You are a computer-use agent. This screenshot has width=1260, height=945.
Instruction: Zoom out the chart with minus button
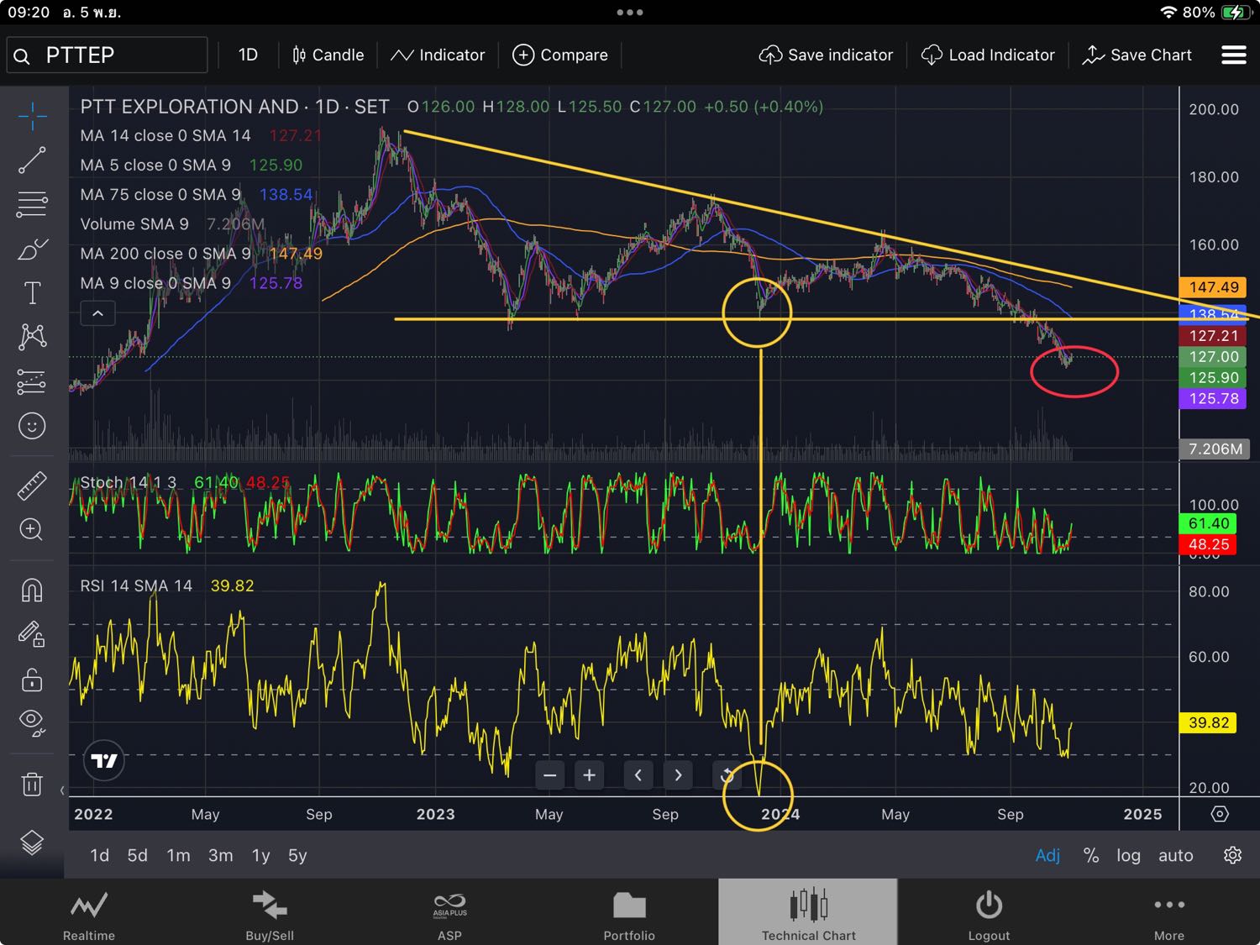tap(550, 775)
